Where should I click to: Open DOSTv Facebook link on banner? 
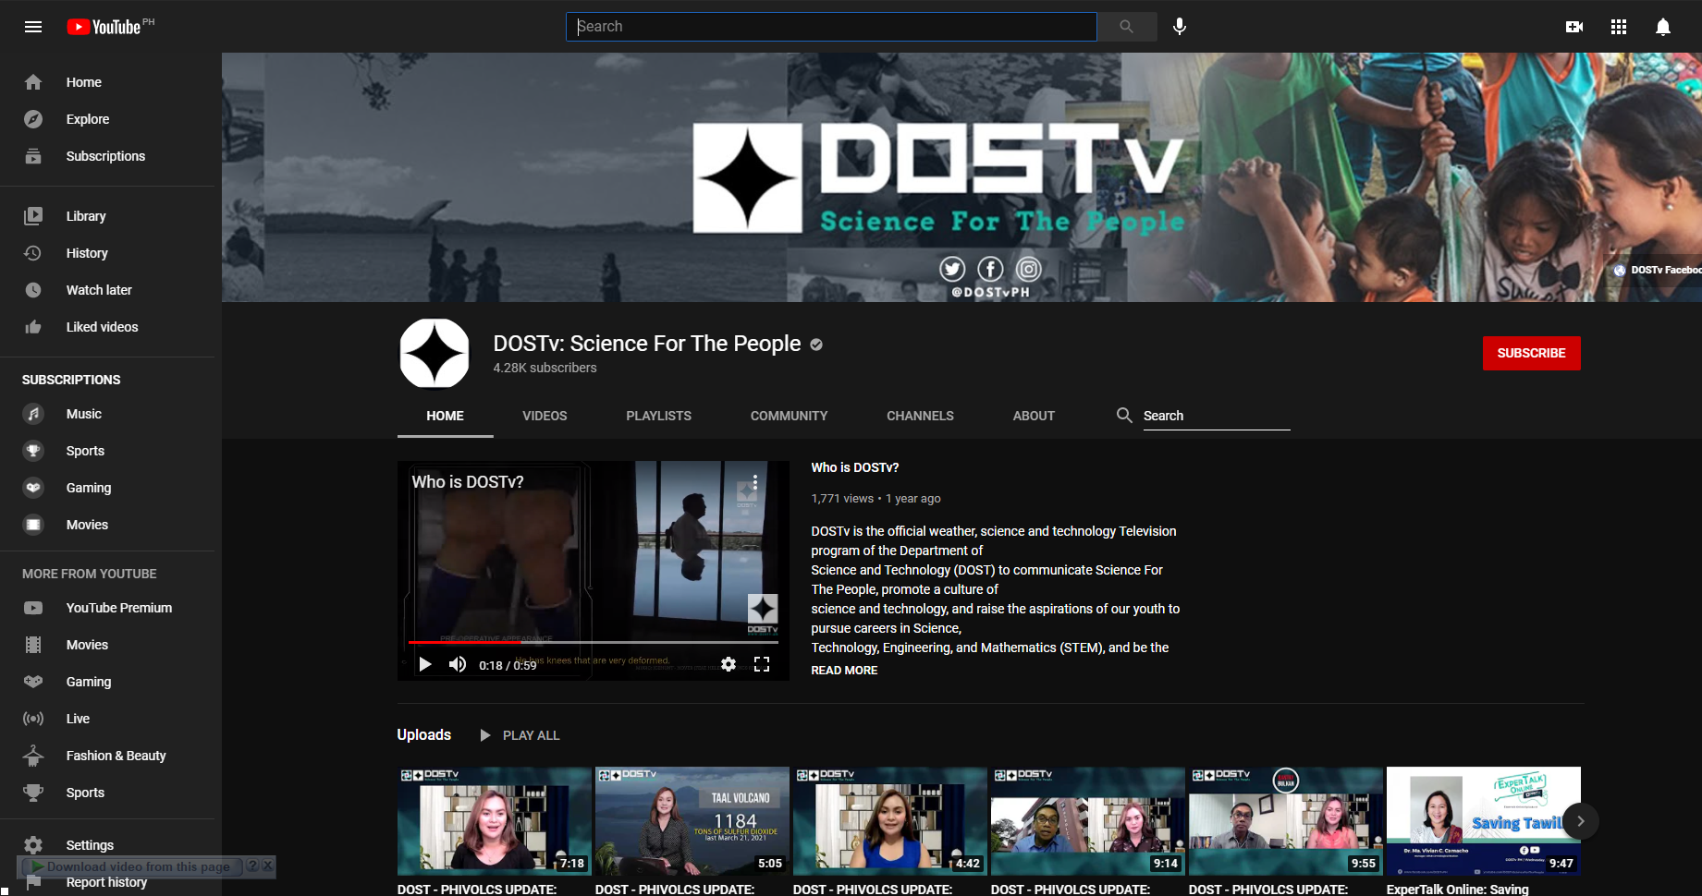(1658, 270)
